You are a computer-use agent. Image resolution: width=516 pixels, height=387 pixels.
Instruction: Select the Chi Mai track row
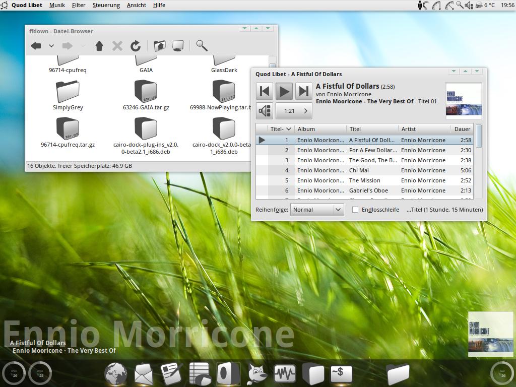[364, 170]
